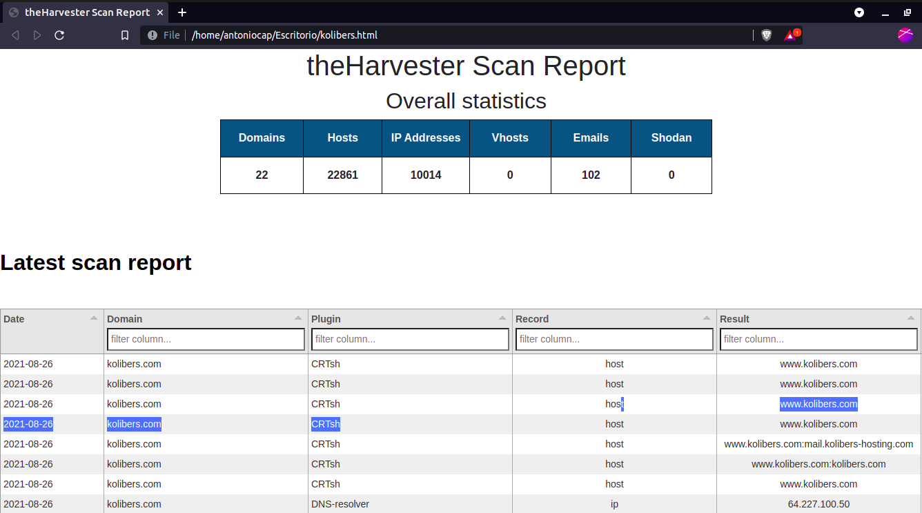Open Brave Rewards triangle icon
The height and width of the screenshot is (513, 922).
point(791,35)
